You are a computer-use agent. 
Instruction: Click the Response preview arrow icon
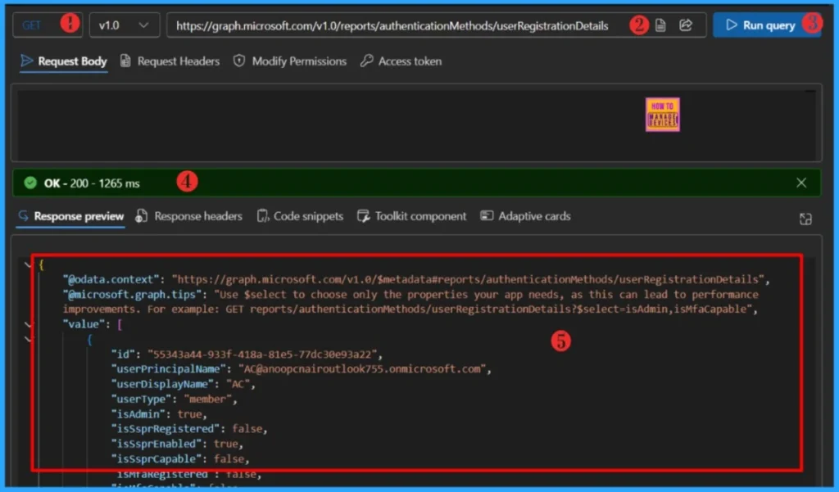pos(23,216)
